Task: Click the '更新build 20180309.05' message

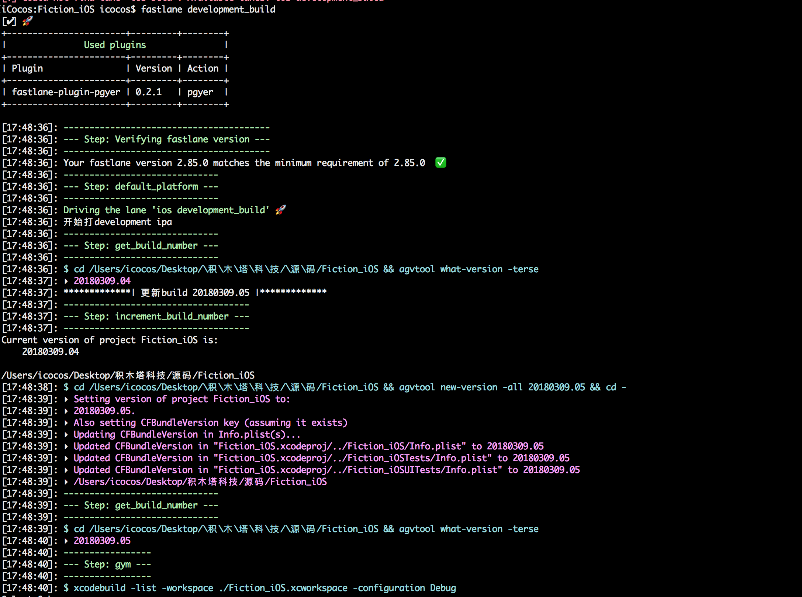Action: (195, 293)
